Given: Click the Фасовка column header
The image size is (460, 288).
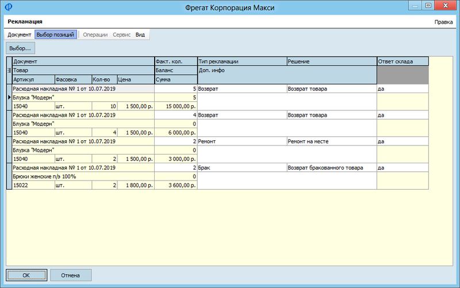Looking at the screenshot, I should coord(73,79).
